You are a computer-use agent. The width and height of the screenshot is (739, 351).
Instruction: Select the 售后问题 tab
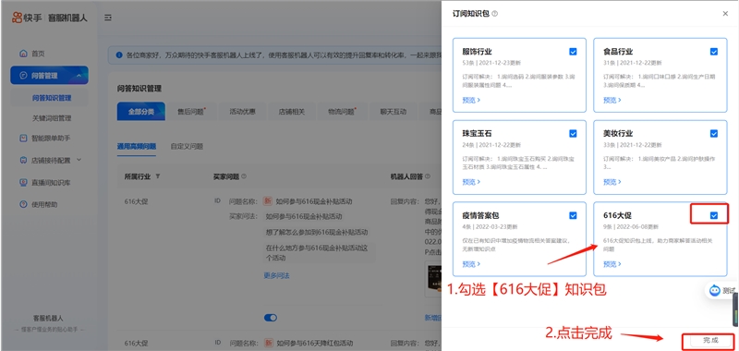191,112
